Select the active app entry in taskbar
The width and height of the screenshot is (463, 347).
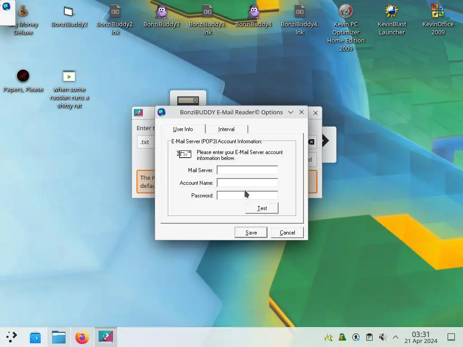pos(106,337)
